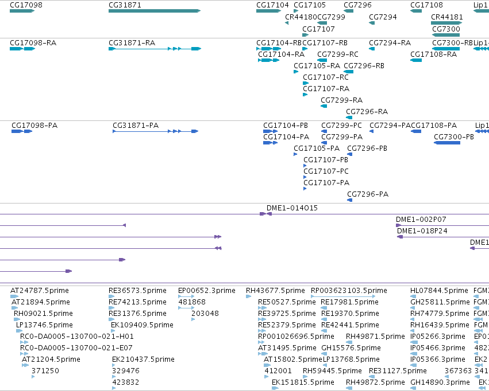Click the CG7296-RA transcript label
Viewport: 489px width, 391px height.
367,111
